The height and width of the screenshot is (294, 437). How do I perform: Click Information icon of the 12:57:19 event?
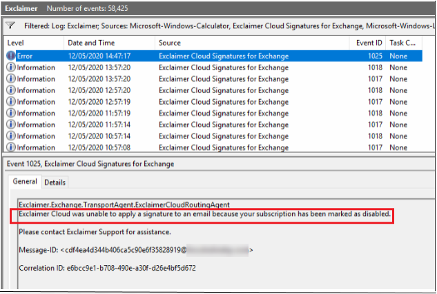point(10,102)
